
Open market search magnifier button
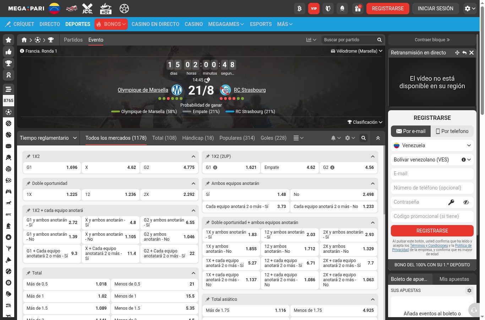coord(364,138)
